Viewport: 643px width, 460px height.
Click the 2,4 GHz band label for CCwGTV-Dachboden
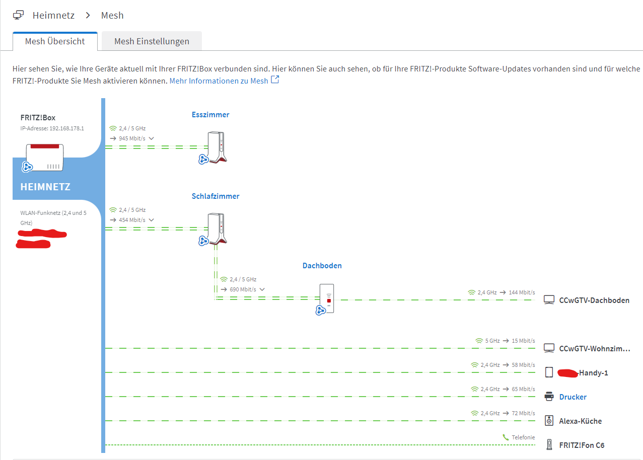coord(487,292)
